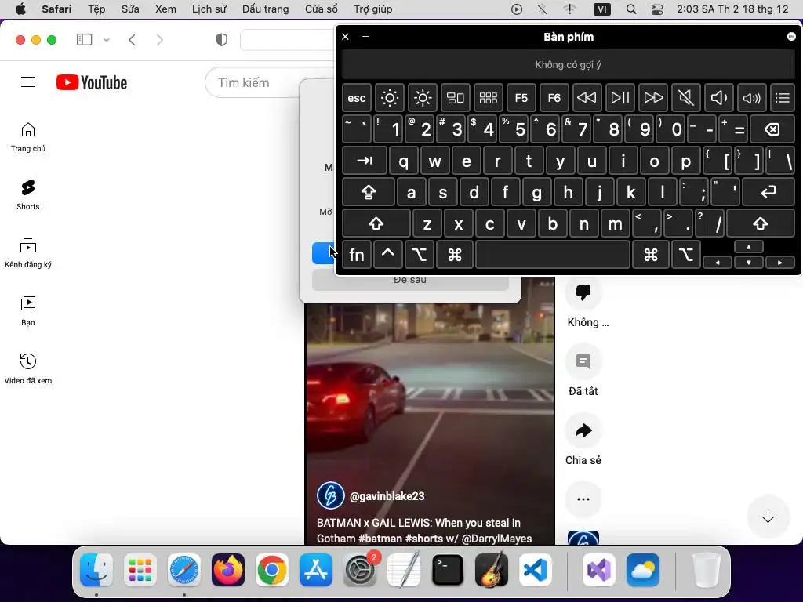Go back with Safari back arrow
The image size is (803, 602).
tap(132, 40)
